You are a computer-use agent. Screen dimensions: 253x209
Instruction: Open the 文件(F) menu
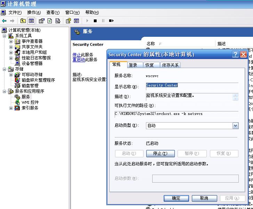point(15,12)
